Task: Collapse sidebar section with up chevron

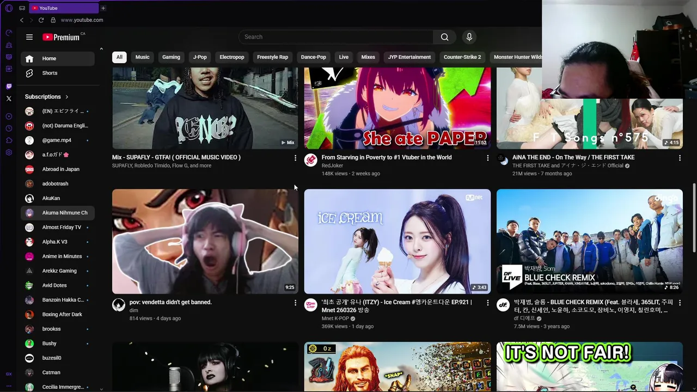Action: (101, 50)
